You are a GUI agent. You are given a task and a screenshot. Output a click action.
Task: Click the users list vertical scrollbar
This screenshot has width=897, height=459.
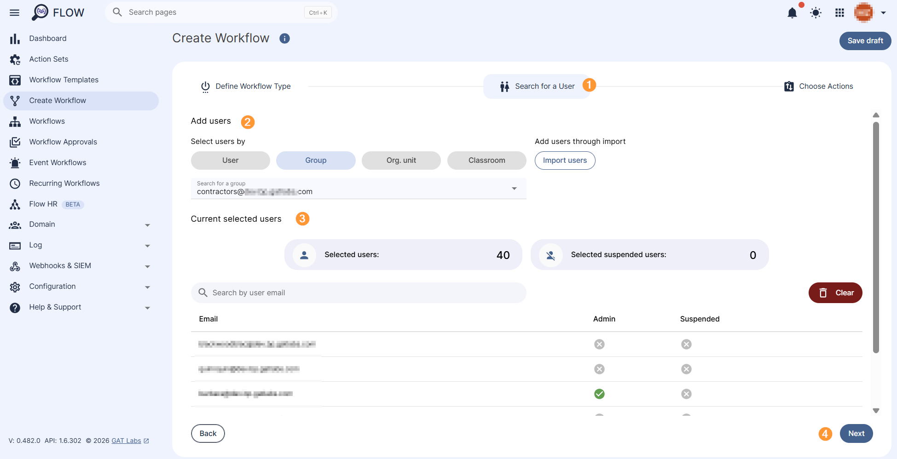pos(876,237)
